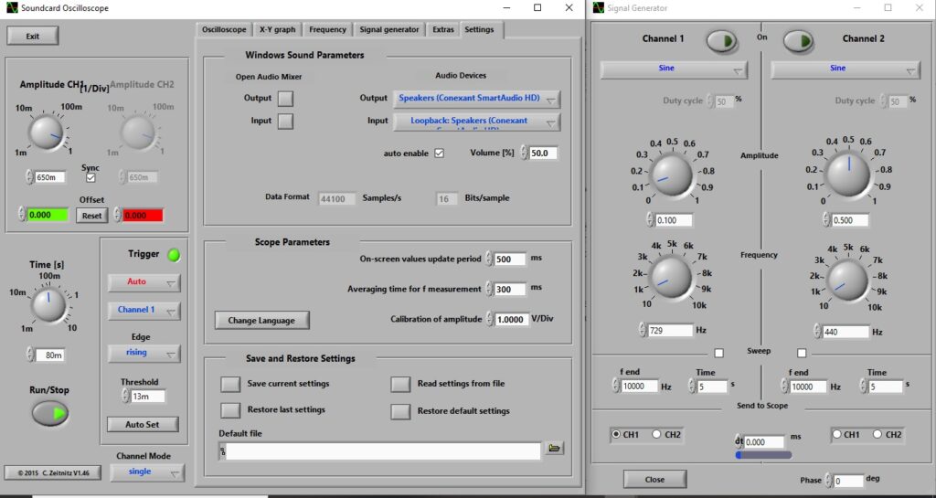
Task: Toggle the Sync checkbox
Action: pyautogui.click(x=90, y=178)
